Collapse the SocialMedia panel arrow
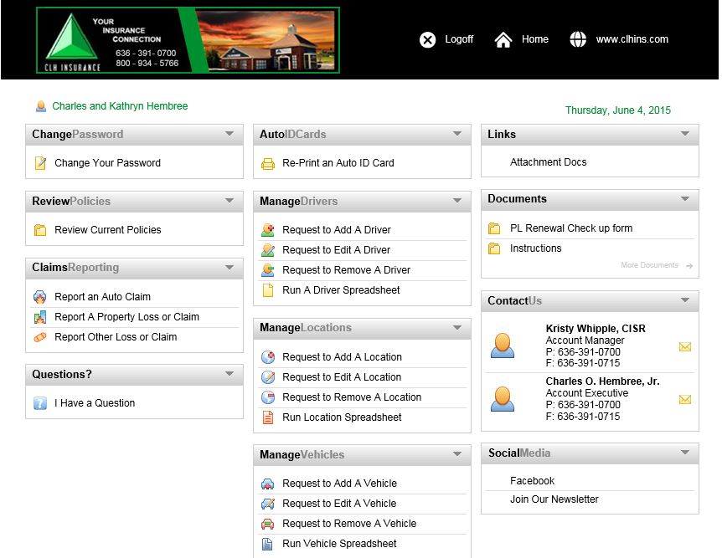 (685, 453)
